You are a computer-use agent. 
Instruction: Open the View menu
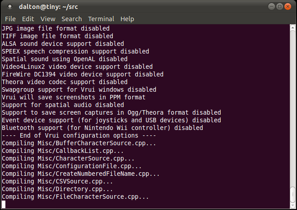tap(48, 19)
